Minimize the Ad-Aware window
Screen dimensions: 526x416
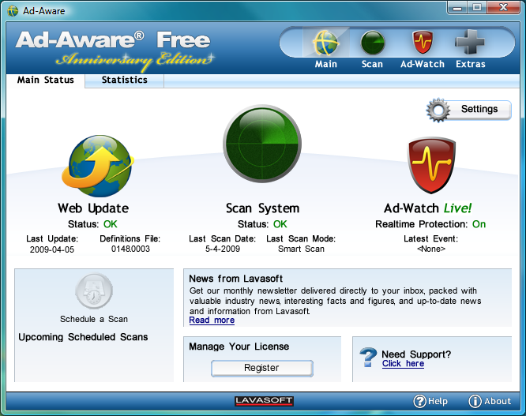pos(457,8)
